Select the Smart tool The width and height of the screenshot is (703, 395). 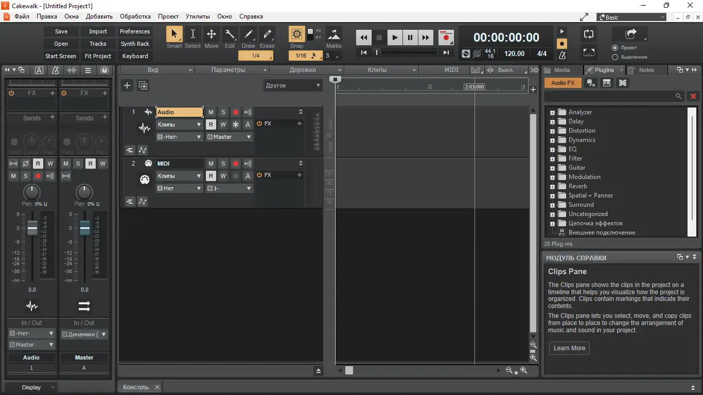click(x=174, y=34)
